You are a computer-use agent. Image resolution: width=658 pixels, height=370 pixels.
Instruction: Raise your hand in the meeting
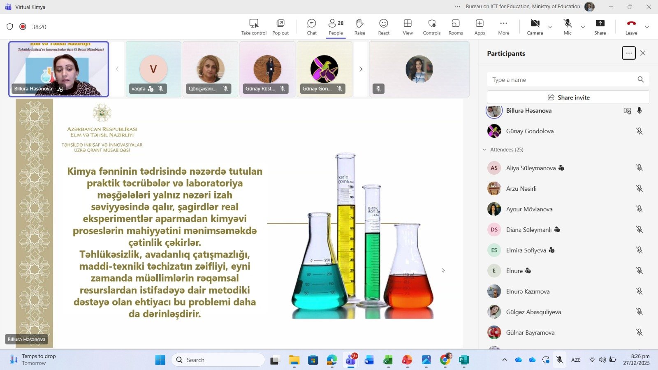359,27
